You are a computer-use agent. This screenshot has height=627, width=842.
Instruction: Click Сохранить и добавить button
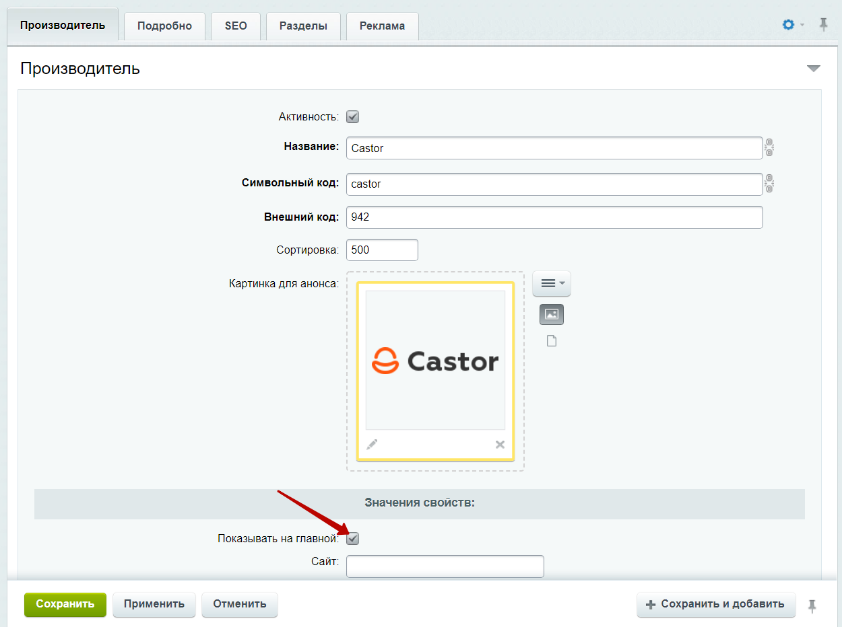point(716,604)
